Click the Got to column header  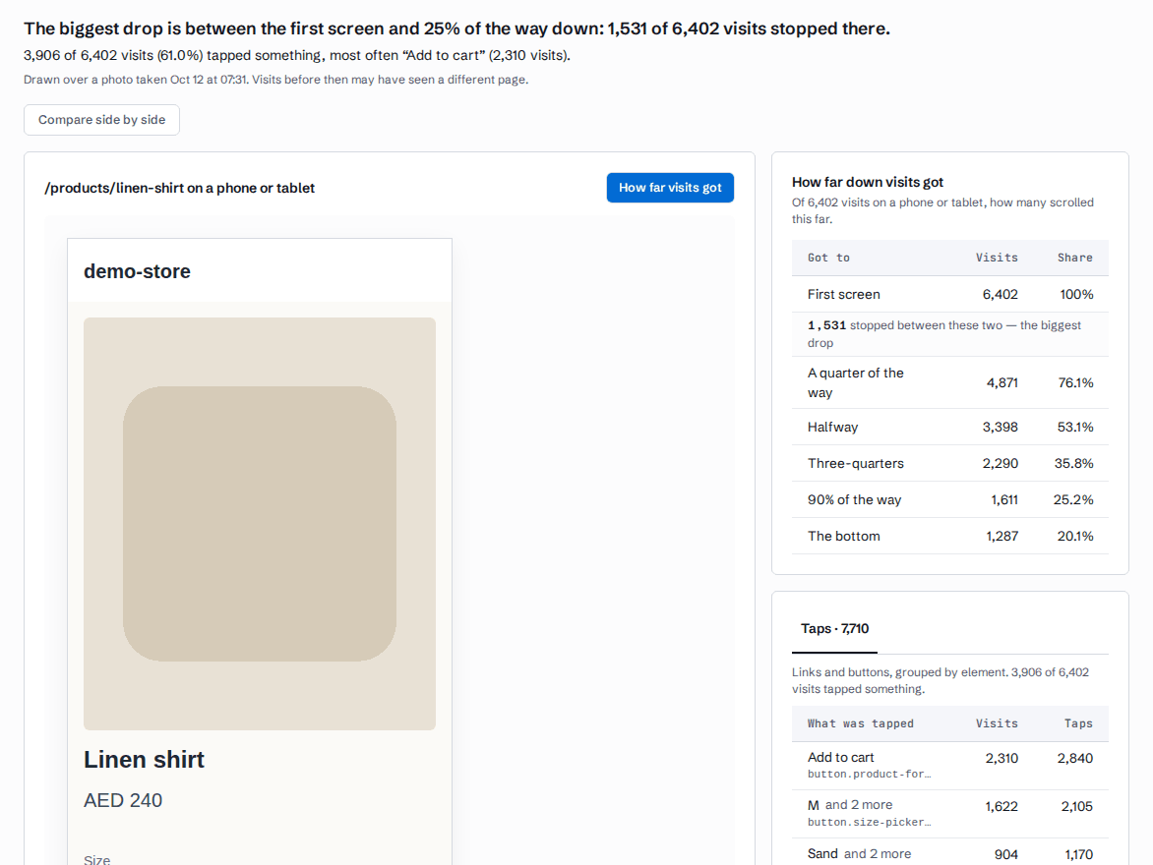[x=828, y=258]
